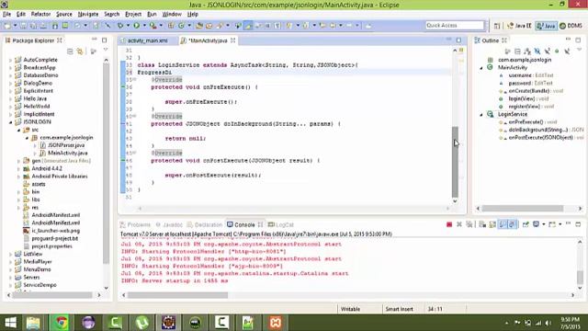Screen dimensions: 588x331
Task: Click the Quick Access search field
Action: (455, 25)
